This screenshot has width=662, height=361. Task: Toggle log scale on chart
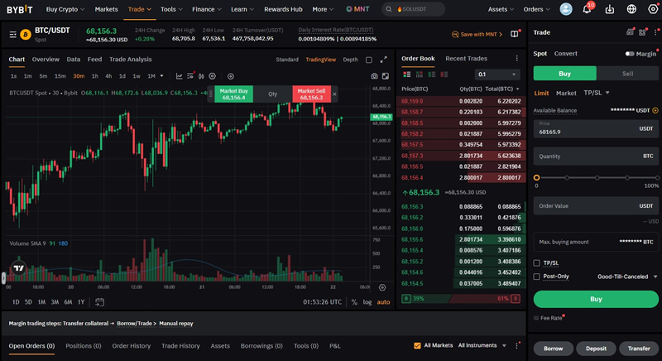point(367,302)
